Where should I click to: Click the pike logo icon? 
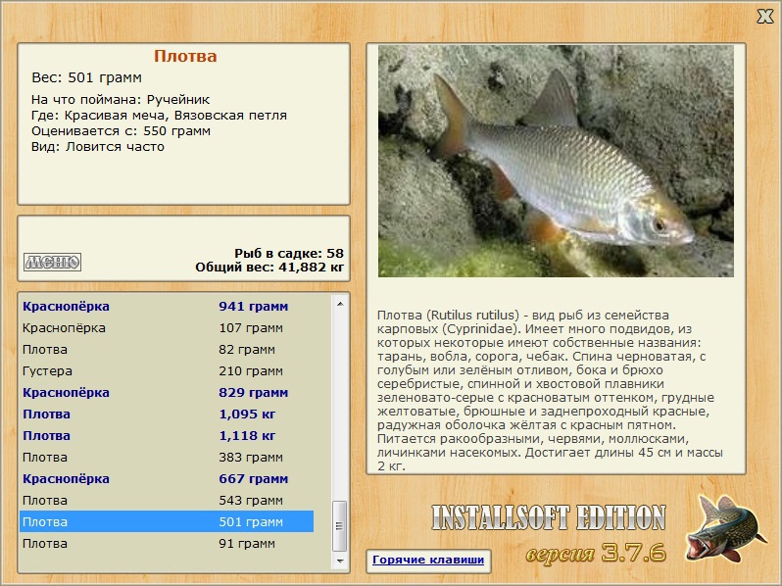(725, 527)
